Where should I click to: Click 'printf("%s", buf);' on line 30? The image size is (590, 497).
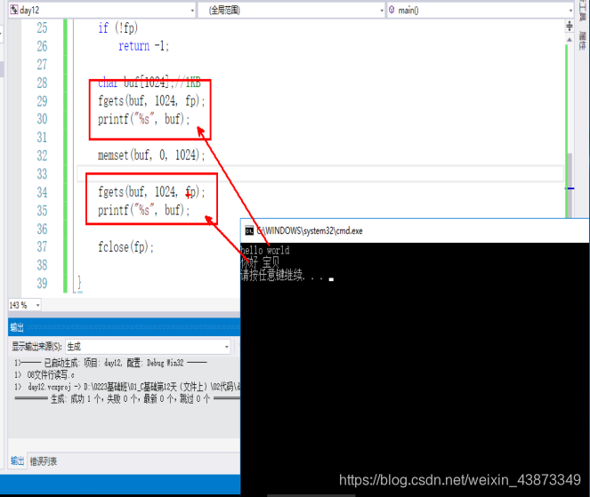pyautogui.click(x=144, y=119)
